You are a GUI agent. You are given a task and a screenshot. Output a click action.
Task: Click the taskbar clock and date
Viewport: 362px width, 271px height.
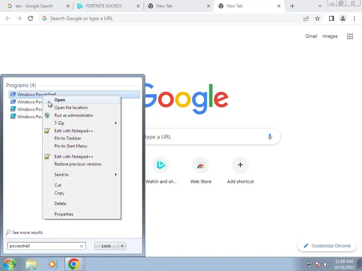(x=344, y=264)
